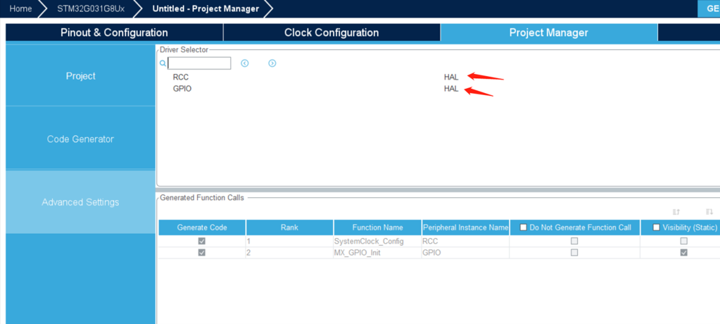Select the Project side tab

[x=81, y=76]
